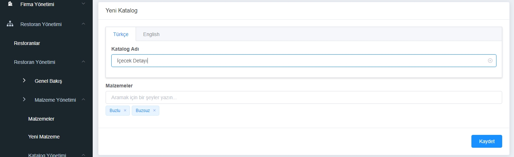Select the Türkçe language tab
Screen dimensions: 514x157
(x=121, y=34)
